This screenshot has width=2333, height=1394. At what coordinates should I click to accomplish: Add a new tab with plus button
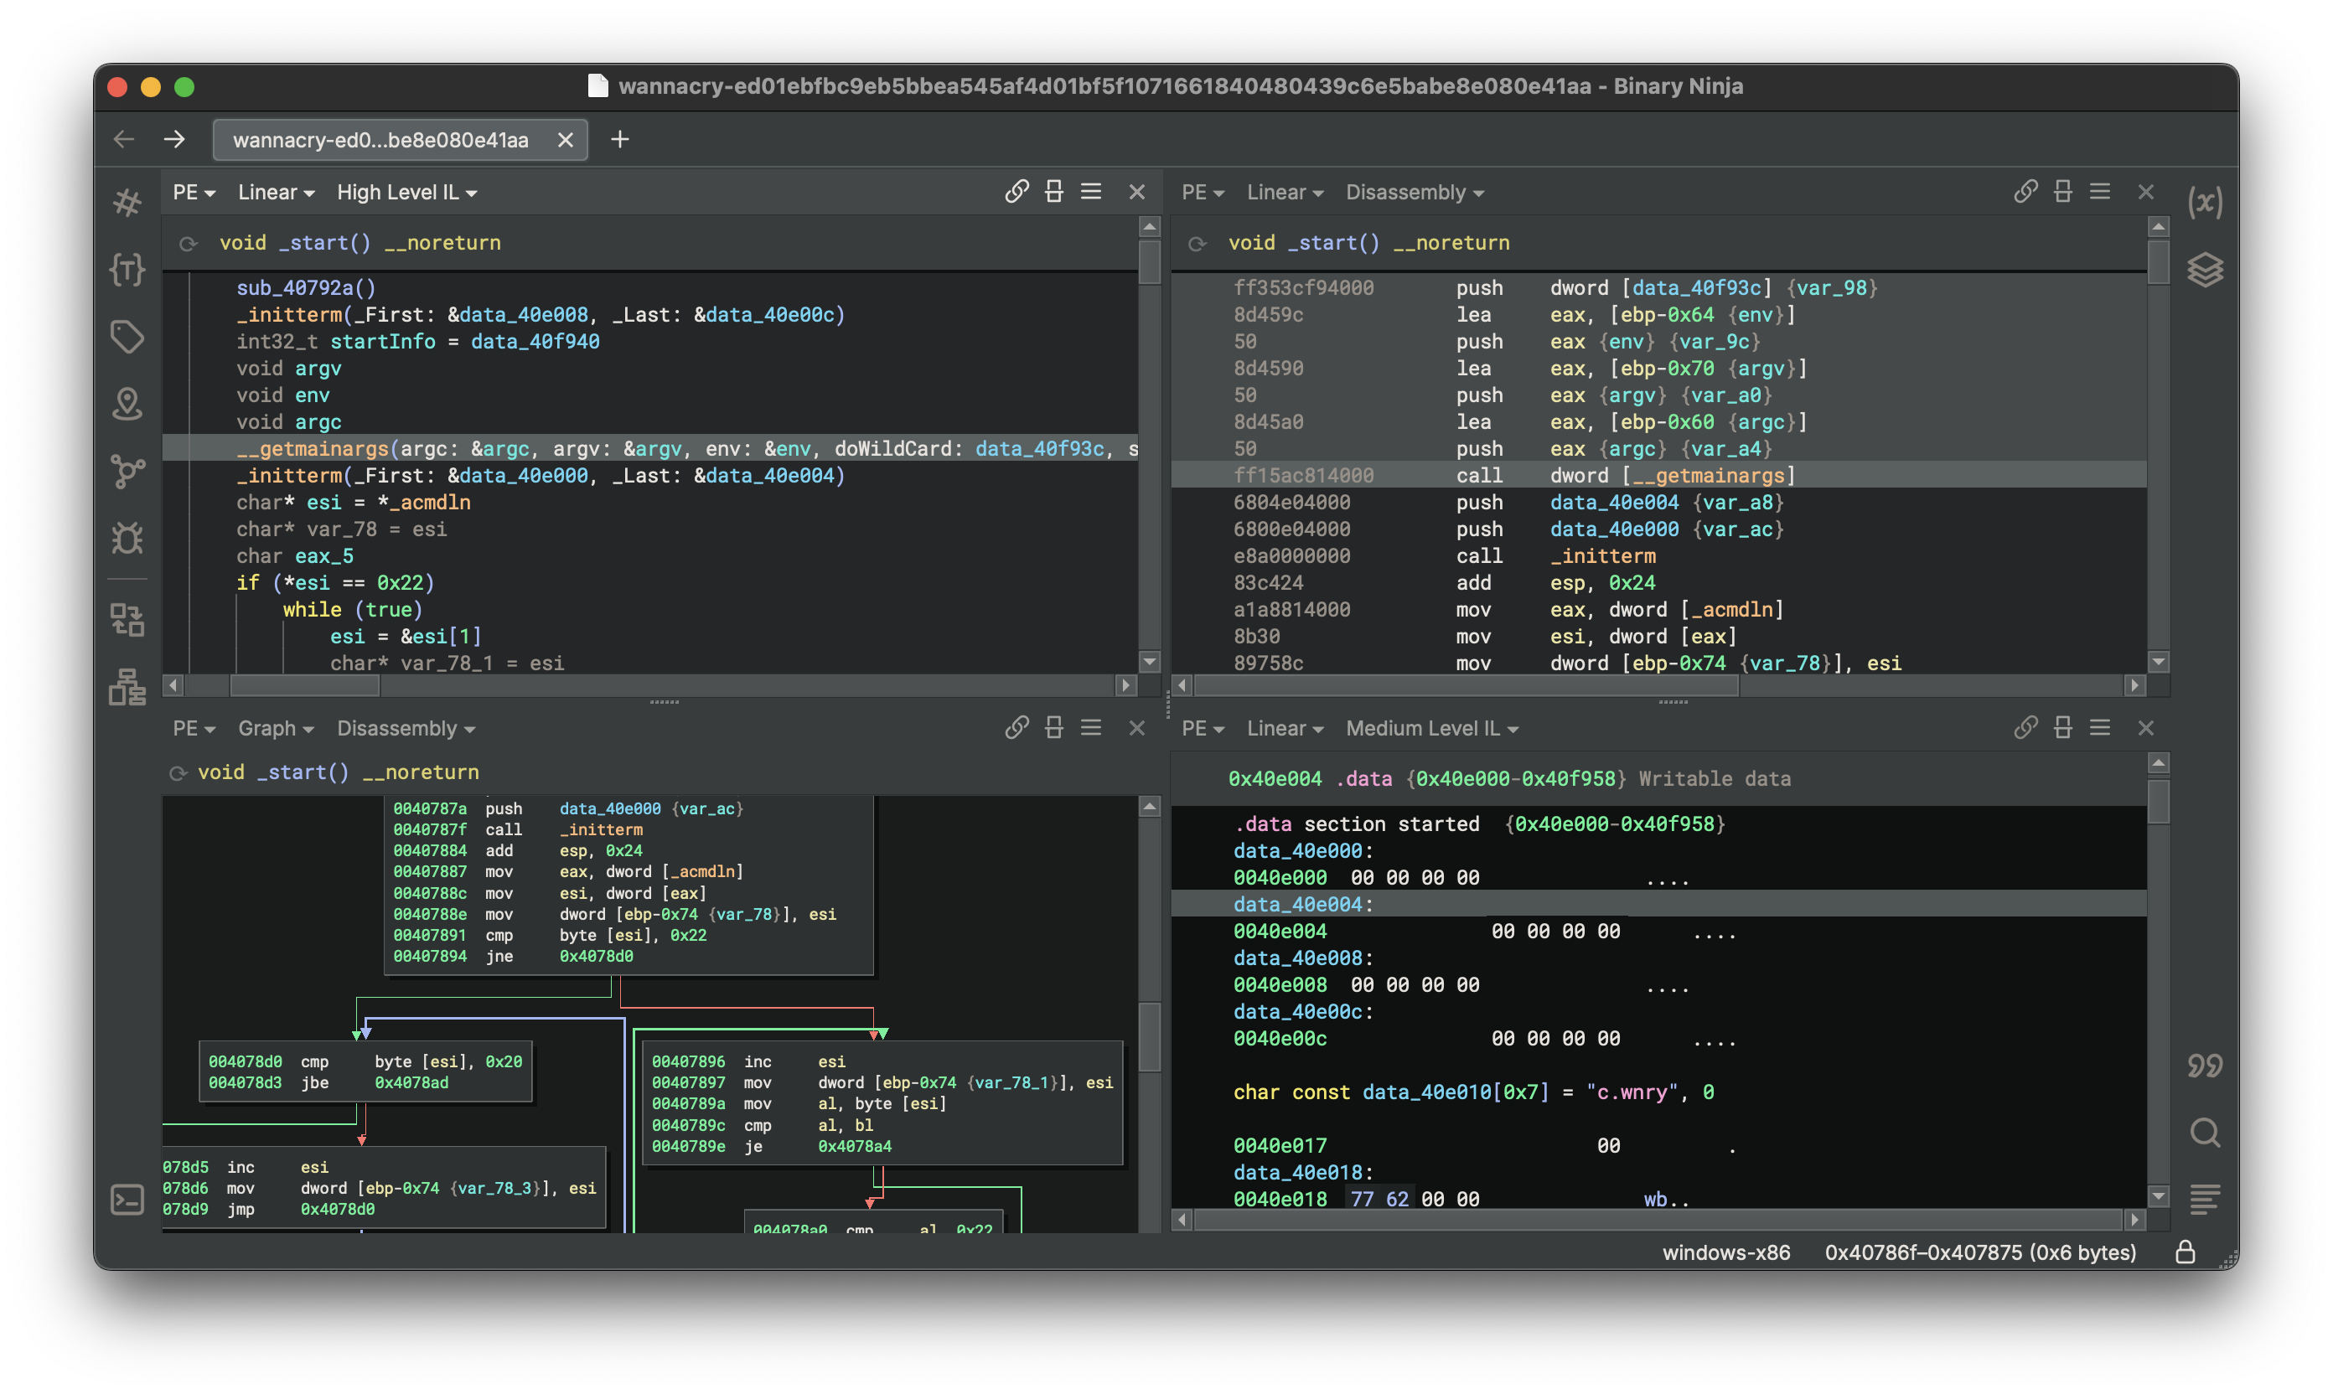pos(620,140)
